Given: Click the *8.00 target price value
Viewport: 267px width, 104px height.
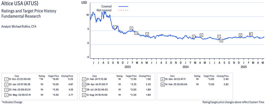Looking at the screenshot, I should point(56,79).
